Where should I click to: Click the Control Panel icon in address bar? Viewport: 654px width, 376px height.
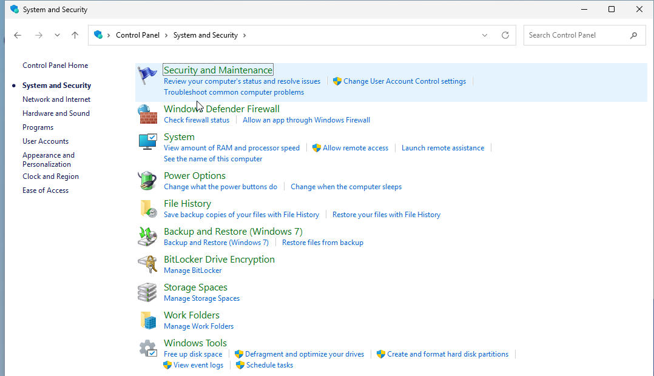point(98,35)
